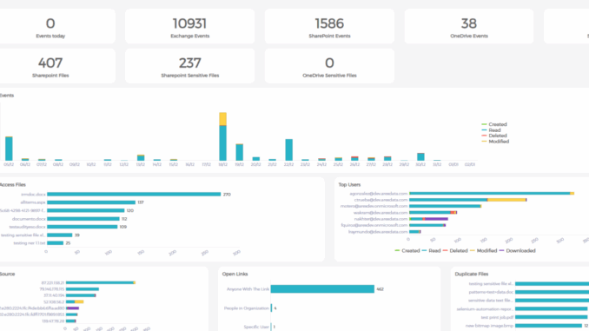Screen dimensions: 589x331
Task: Click the purple bar in the Source chart
Action: 73,308
